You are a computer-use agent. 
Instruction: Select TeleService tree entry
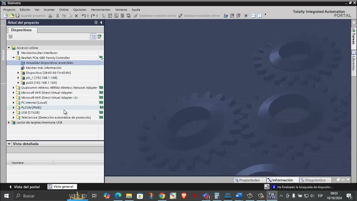[x=56, y=118]
